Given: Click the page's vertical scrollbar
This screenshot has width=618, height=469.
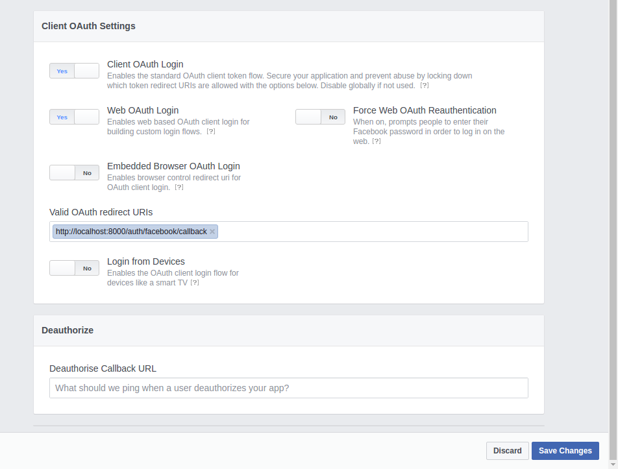Looking at the screenshot, I should point(613,195).
